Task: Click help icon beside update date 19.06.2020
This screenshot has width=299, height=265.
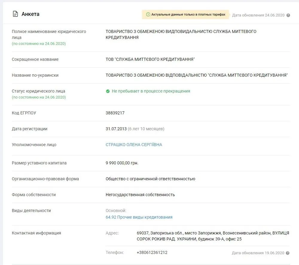Action: 288,253
